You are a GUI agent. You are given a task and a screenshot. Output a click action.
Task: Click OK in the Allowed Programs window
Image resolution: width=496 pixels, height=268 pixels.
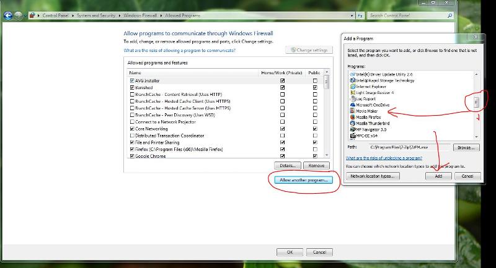(x=290, y=252)
